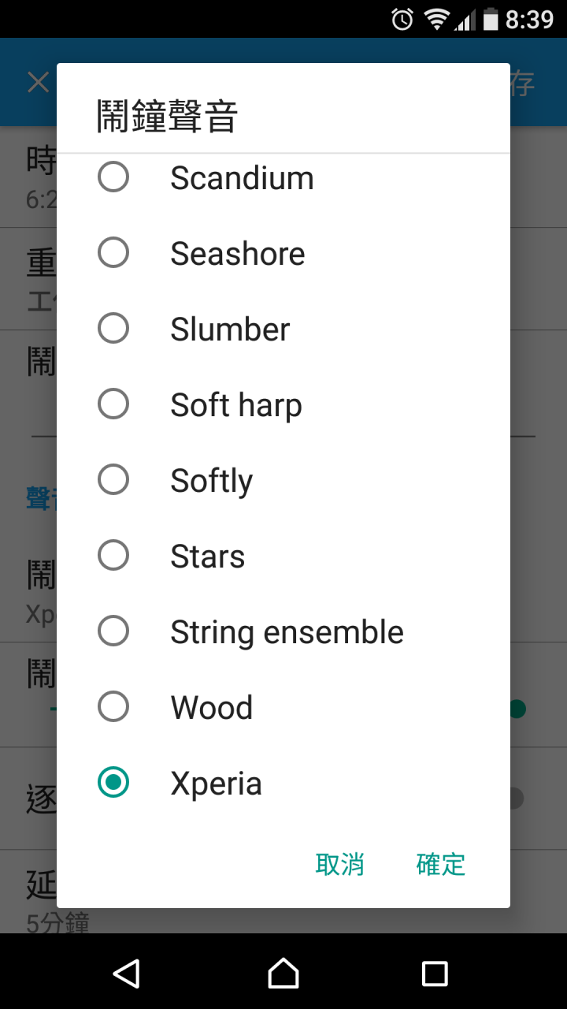Viewport: 567px width, 1009px height.
Task: Tap the Android home navigation icon
Action: (283, 974)
